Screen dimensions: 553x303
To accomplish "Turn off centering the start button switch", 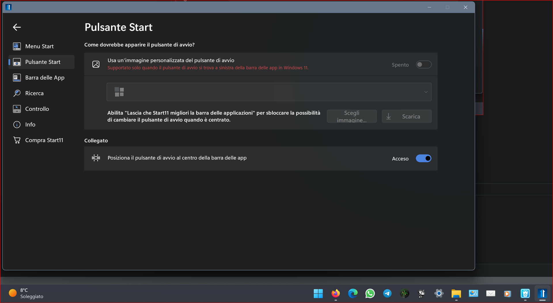I will click(x=423, y=158).
